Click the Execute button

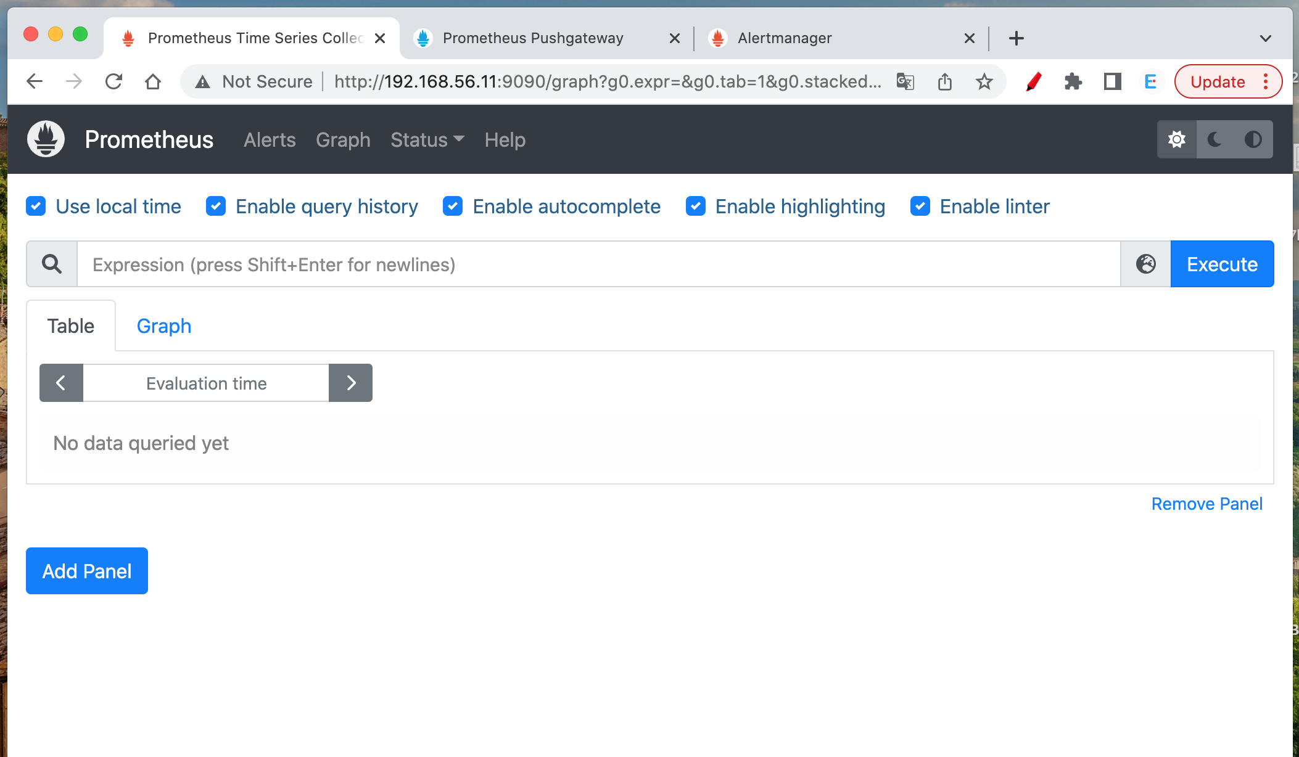1222,264
